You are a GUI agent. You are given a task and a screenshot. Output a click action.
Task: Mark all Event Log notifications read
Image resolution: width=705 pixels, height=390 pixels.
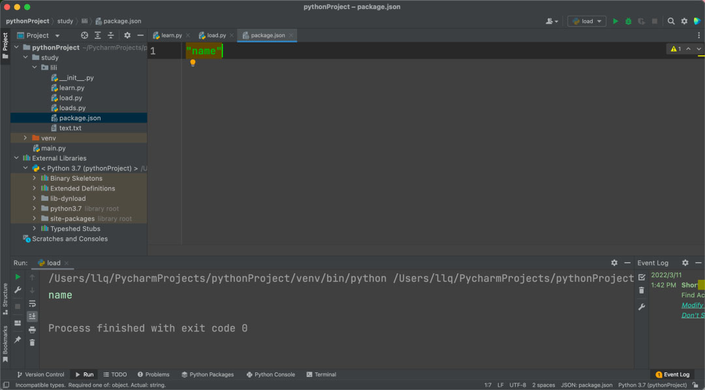(642, 277)
